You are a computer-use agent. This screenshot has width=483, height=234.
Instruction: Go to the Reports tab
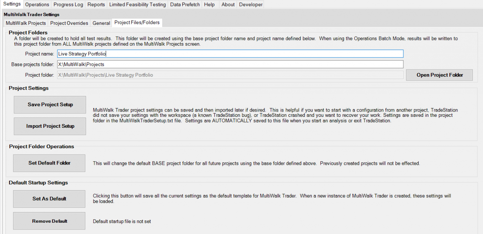[x=96, y=5]
